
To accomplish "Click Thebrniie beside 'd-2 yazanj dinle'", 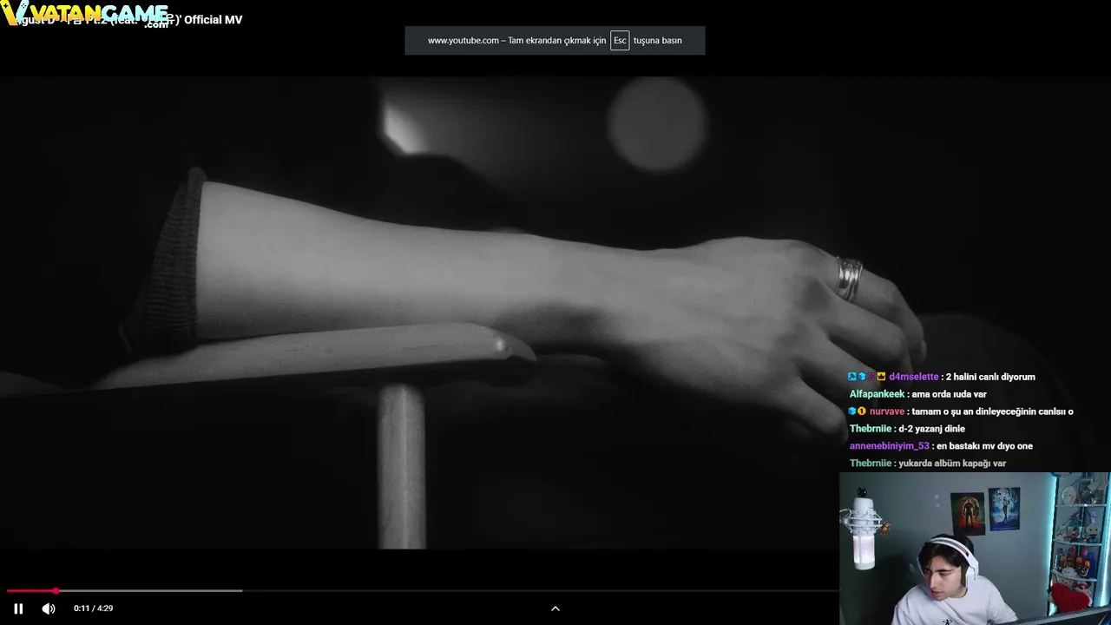I will [871, 429].
